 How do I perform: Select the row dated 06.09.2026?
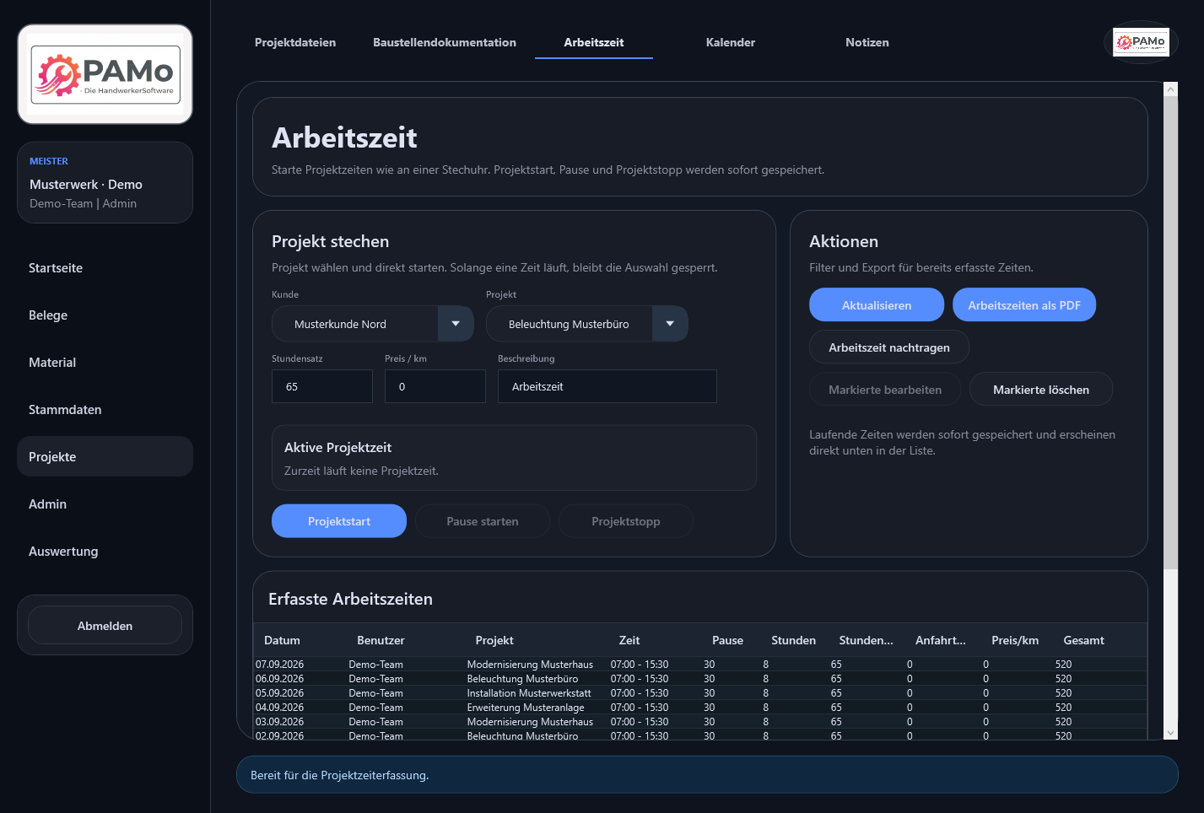click(x=700, y=679)
